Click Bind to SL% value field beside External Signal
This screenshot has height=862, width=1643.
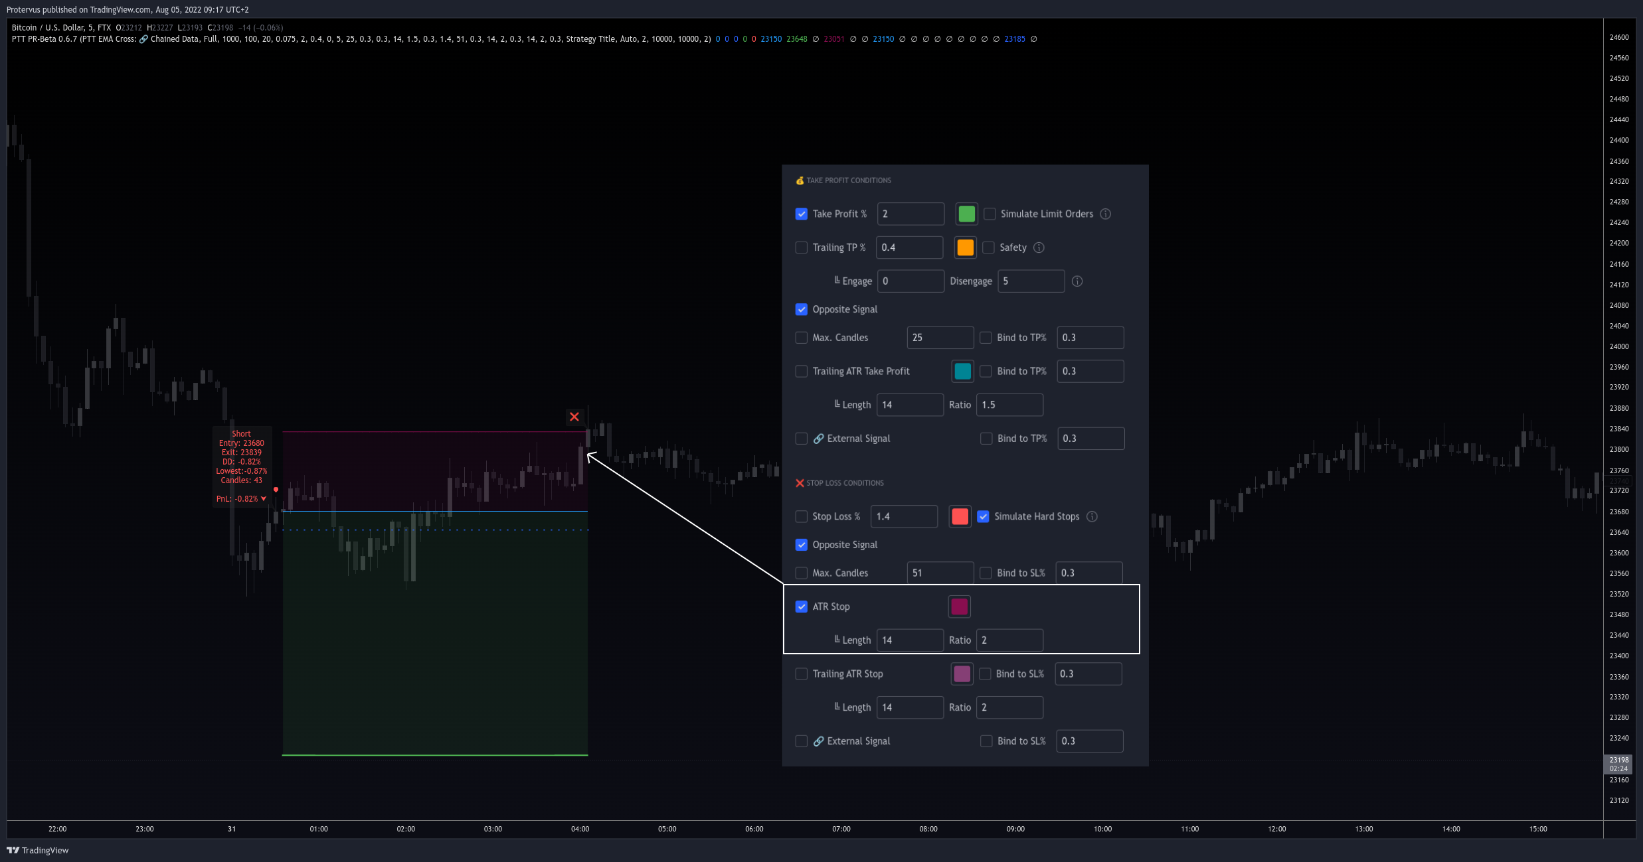(1090, 741)
